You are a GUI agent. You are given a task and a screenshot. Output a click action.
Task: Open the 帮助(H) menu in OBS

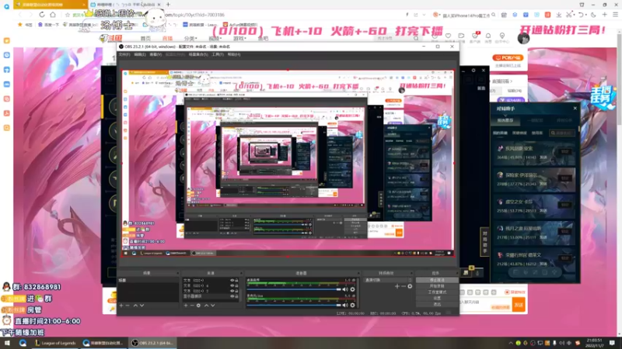point(234,54)
